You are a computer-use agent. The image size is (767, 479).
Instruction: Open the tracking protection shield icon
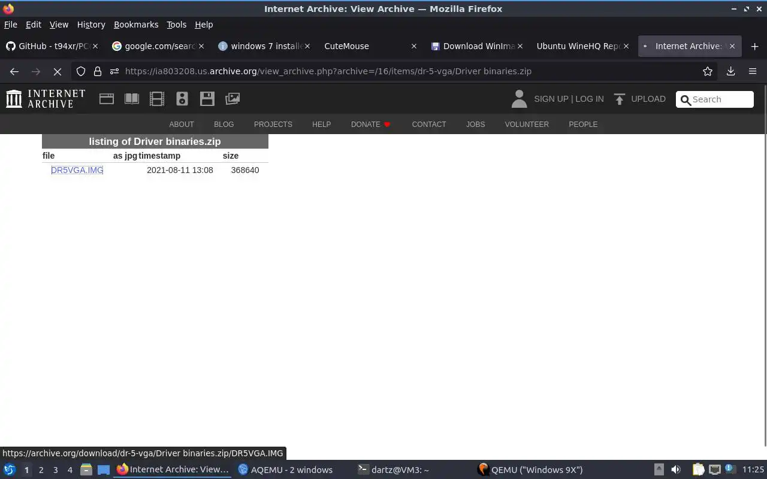(81, 71)
